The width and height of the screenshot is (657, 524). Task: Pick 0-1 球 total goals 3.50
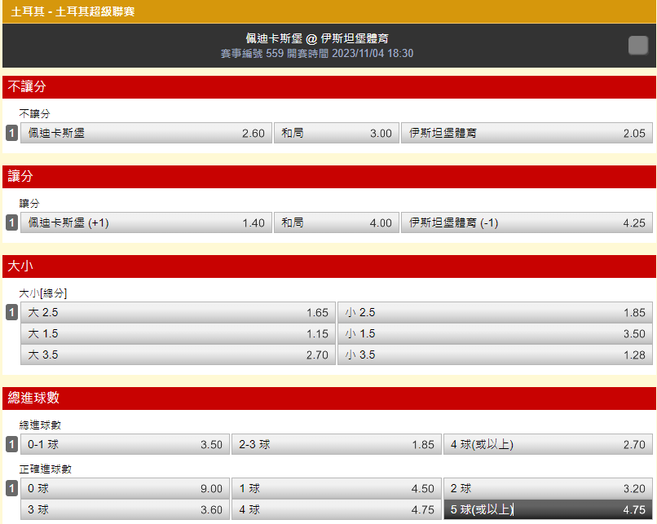click(125, 444)
